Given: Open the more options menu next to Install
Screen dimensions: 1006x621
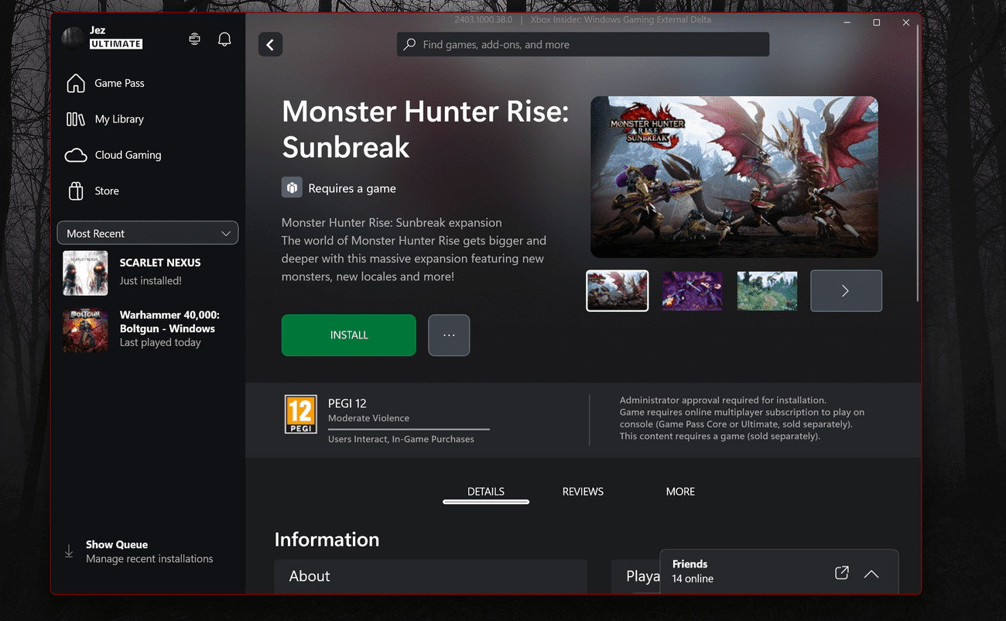Looking at the screenshot, I should coord(449,335).
